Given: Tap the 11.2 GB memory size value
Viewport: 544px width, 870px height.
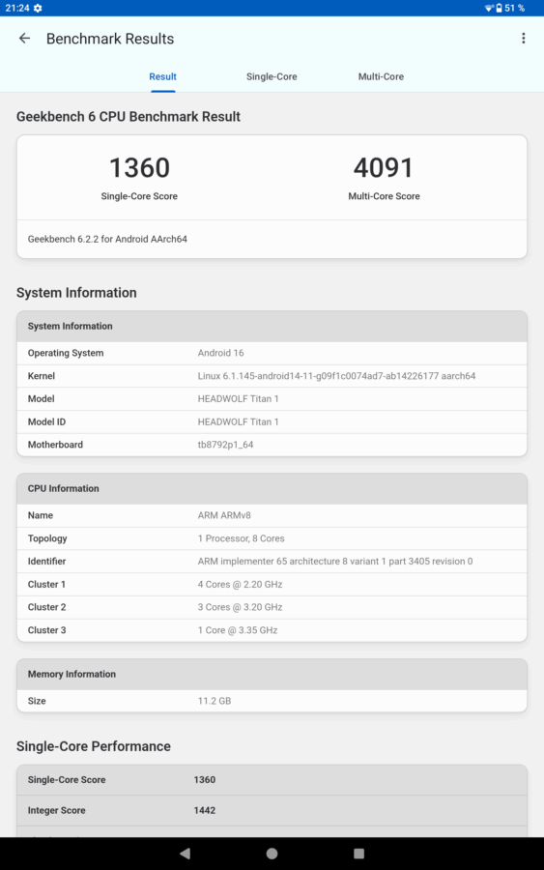Looking at the screenshot, I should [x=215, y=701].
